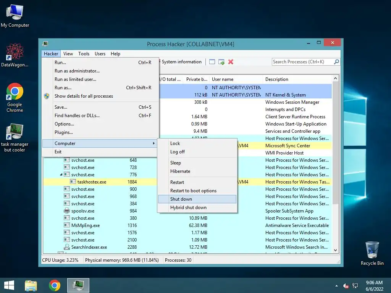Select Hibernate in Computer submenu
This screenshot has width=391, height=293.
click(x=197, y=171)
